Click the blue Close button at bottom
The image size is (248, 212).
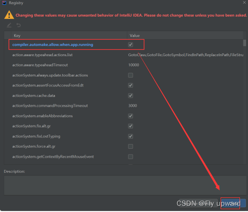click(x=233, y=203)
